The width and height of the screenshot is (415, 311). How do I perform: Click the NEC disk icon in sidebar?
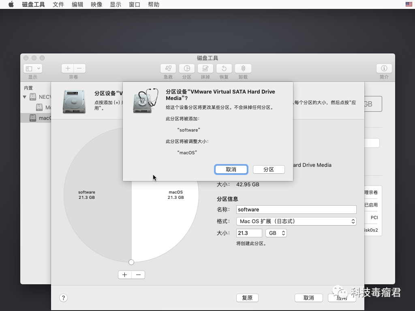(x=33, y=97)
